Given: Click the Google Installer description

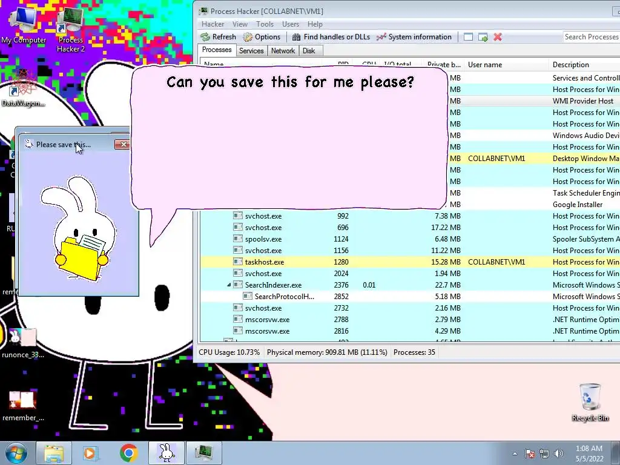Looking at the screenshot, I should 577,205.
